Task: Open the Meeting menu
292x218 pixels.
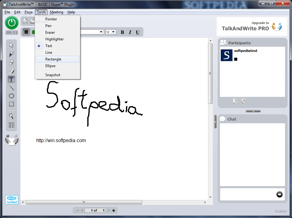Action: (x=57, y=12)
